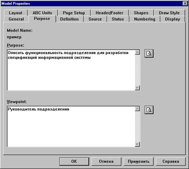Open the ABC Units tab
Image resolution: width=189 pixels, height=169 pixels.
click(x=42, y=13)
